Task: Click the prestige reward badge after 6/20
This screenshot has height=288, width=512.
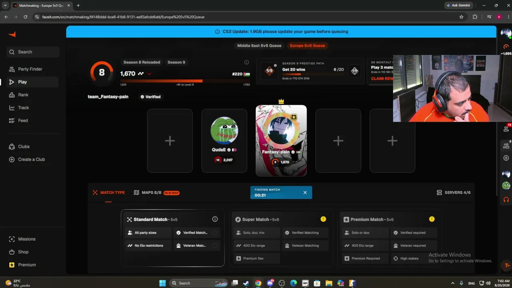Action: (x=354, y=70)
